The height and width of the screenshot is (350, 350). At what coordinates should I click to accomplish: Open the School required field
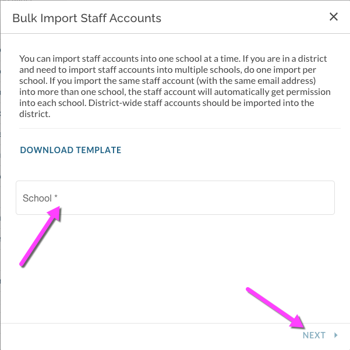(175, 198)
